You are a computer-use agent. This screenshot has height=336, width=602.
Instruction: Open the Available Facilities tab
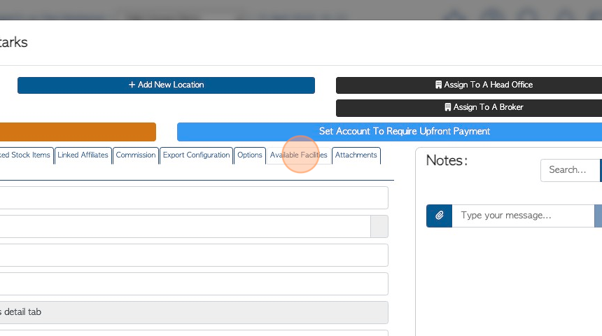click(299, 155)
